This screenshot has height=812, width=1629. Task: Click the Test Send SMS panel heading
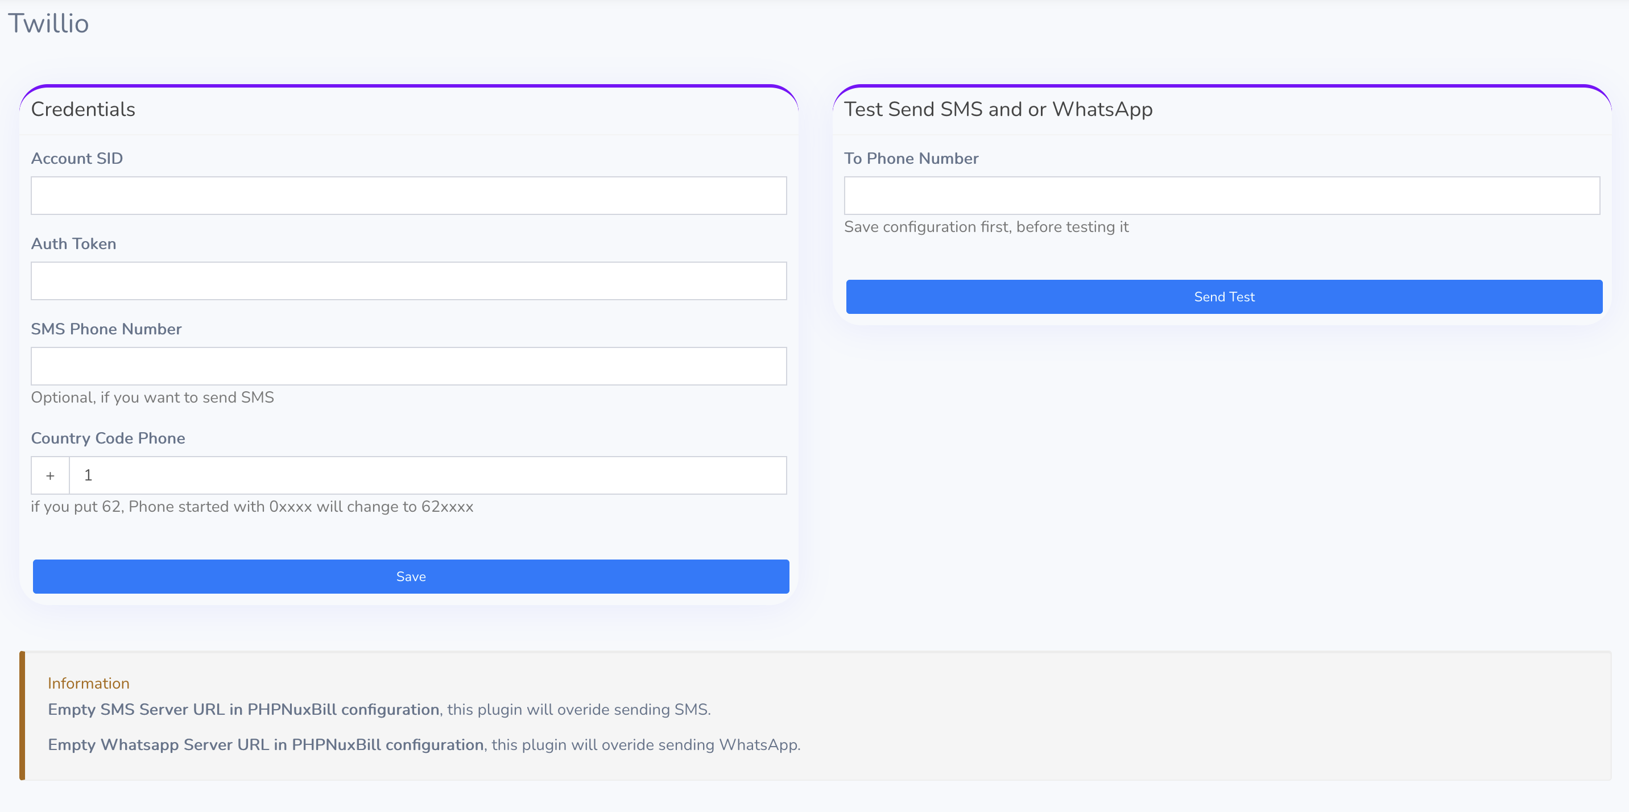coord(998,109)
